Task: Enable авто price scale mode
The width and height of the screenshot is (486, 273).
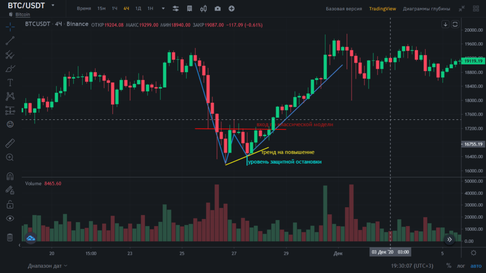Action: (x=476, y=266)
